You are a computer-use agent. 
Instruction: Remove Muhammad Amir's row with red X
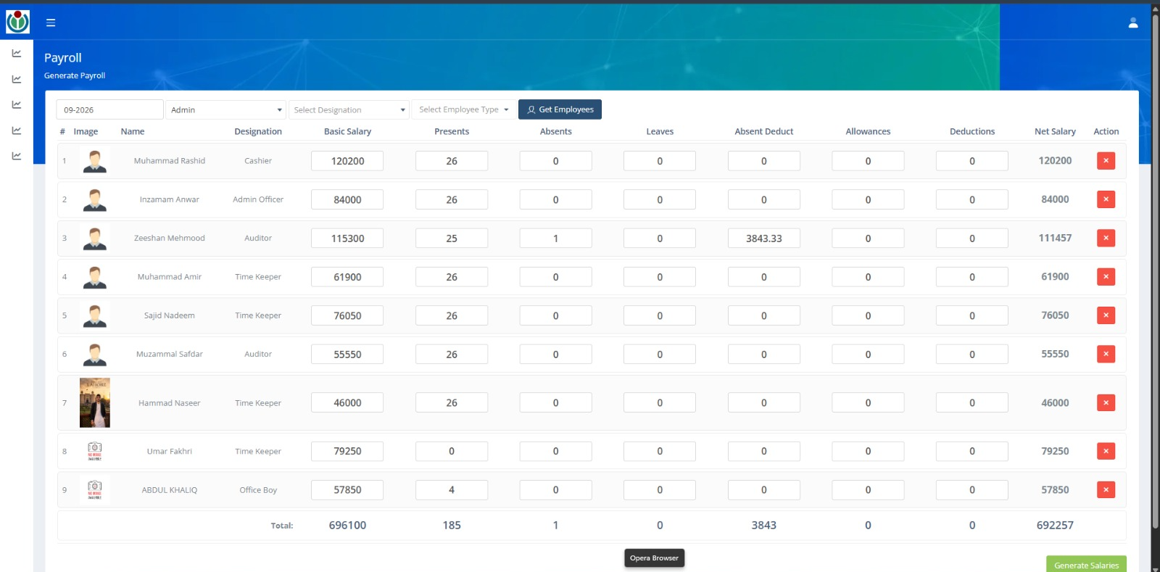click(1106, 277)
